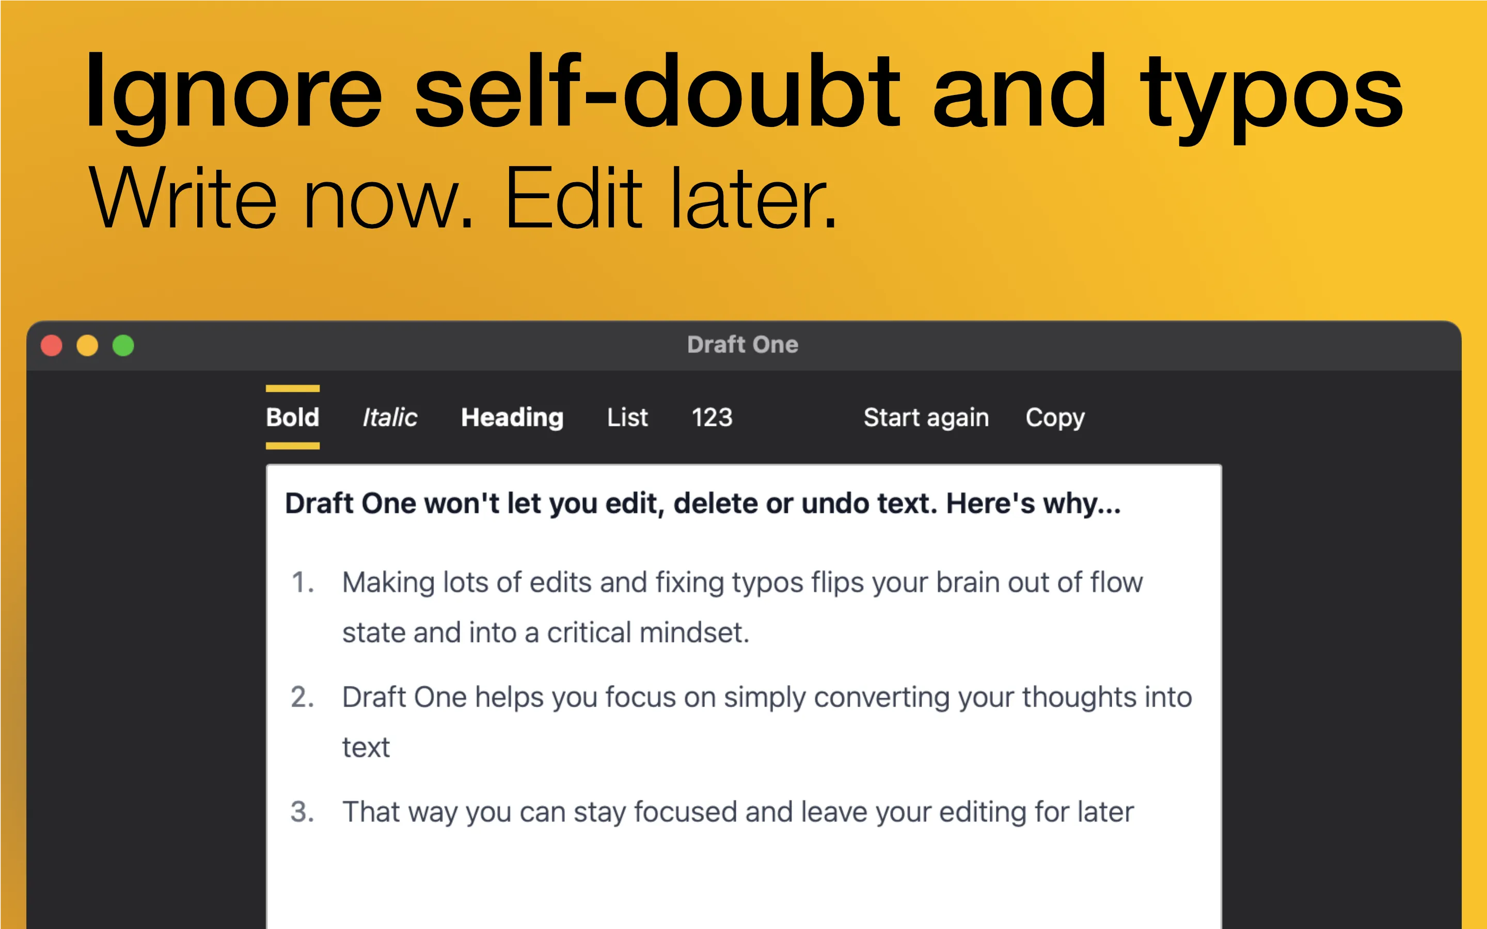Click Copy to copy all text
The width and height of the screenshot is (1487, 929).
(1058, 417)
